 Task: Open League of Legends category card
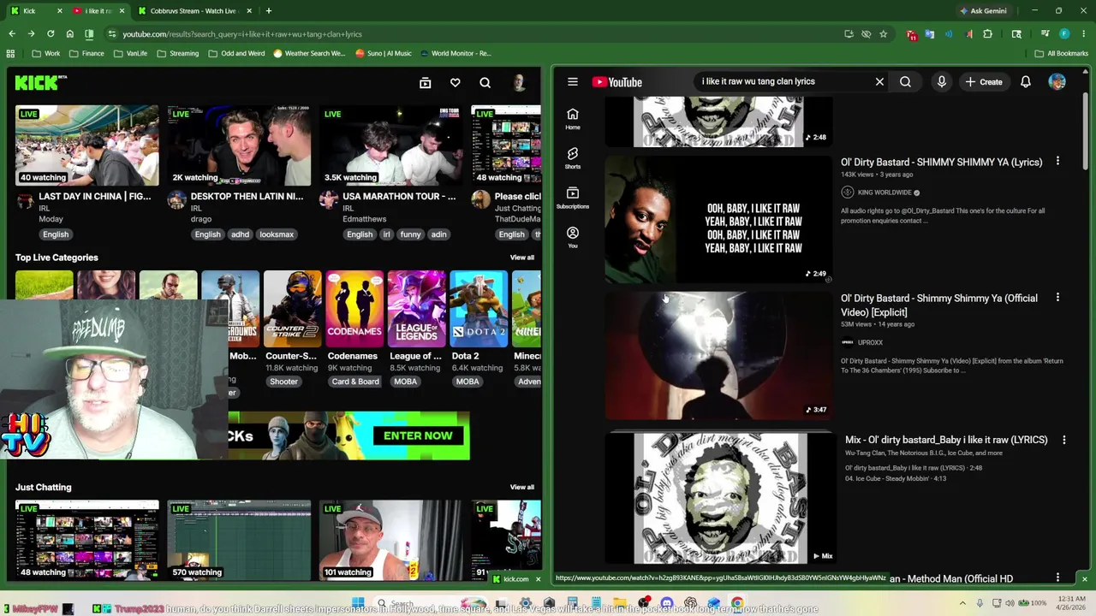pyautogui.click(x=416, y=308)
